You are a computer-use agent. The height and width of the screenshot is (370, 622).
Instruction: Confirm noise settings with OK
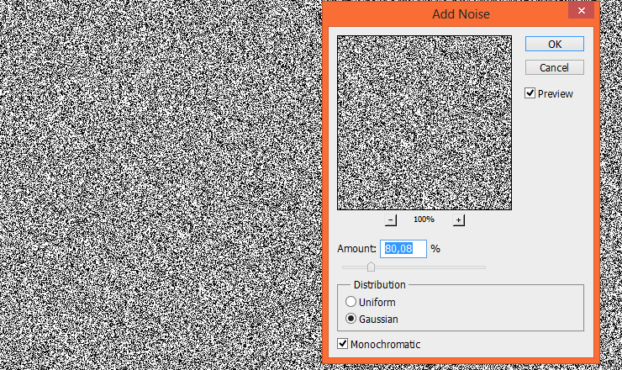click(x=554, y=44)
